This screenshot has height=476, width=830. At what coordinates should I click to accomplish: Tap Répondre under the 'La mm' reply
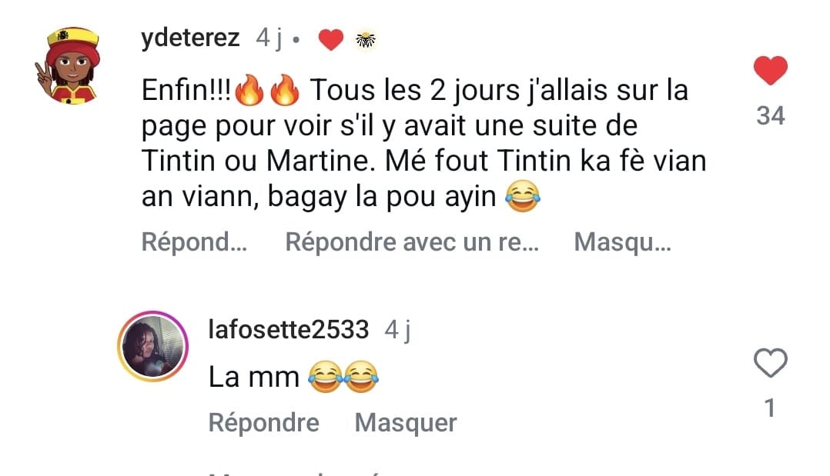pyautogui.click(x=263, y=423)
